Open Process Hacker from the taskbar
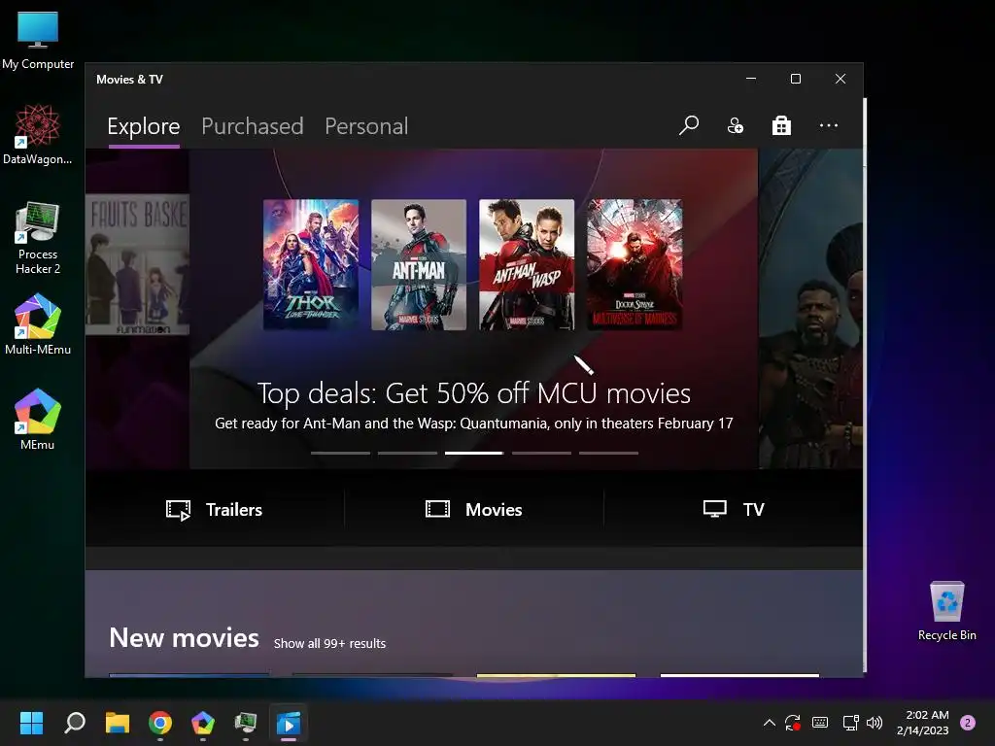The height and width of the screenshot is (746, 995). point(246,723)
